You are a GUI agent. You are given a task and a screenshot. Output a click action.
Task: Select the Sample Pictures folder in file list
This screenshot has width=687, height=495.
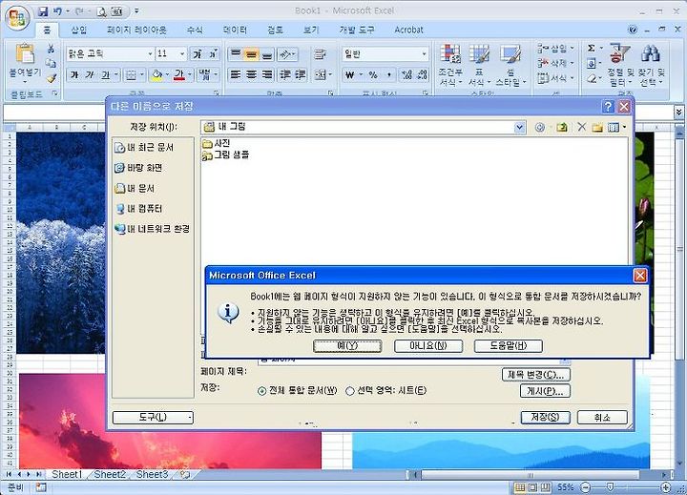(225, 155)
